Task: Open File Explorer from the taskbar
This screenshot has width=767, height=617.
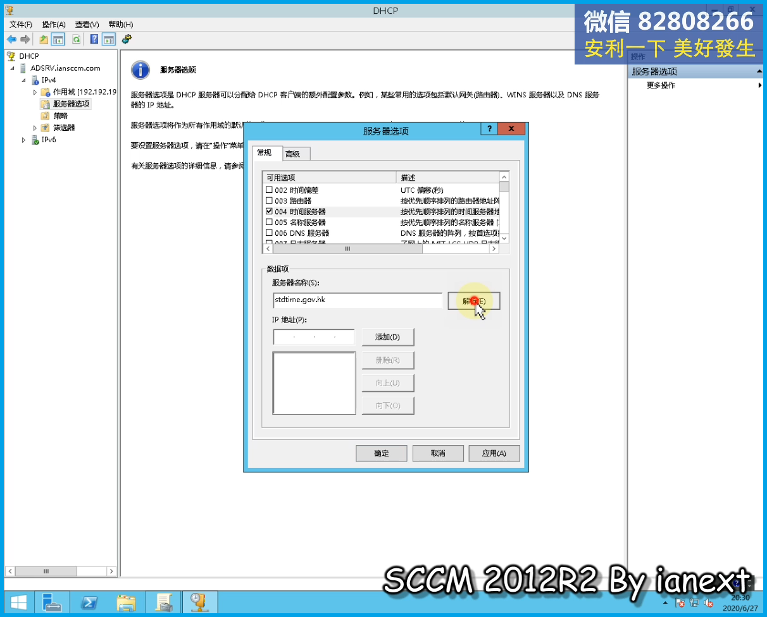Action: click(127, 602)
